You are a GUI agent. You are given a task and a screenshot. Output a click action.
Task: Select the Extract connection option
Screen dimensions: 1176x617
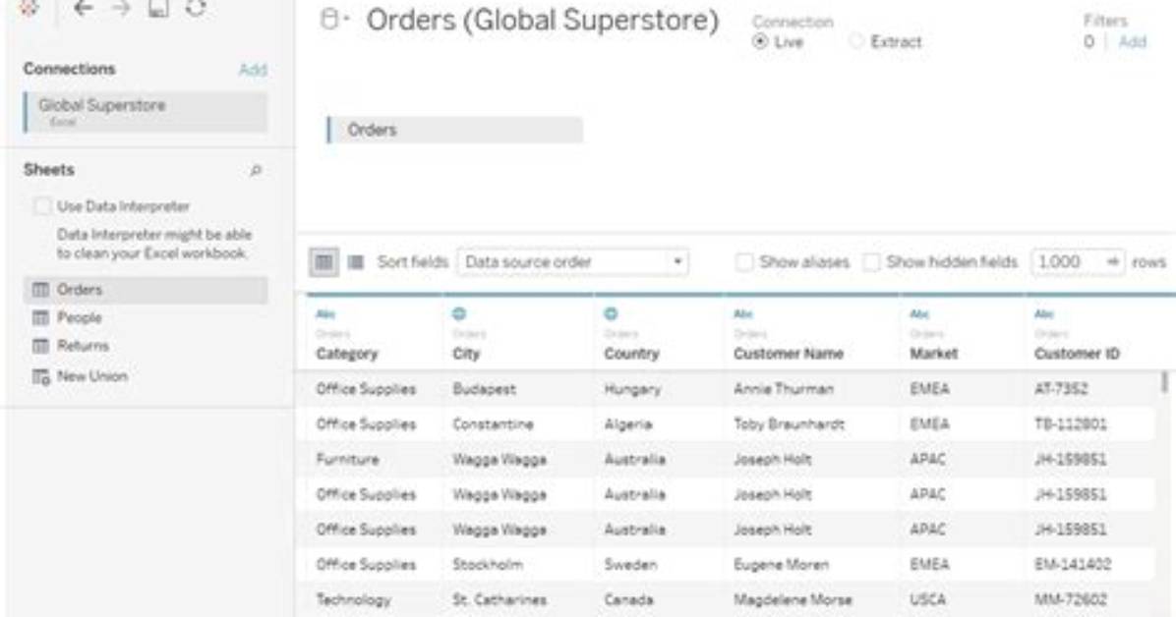856,42
